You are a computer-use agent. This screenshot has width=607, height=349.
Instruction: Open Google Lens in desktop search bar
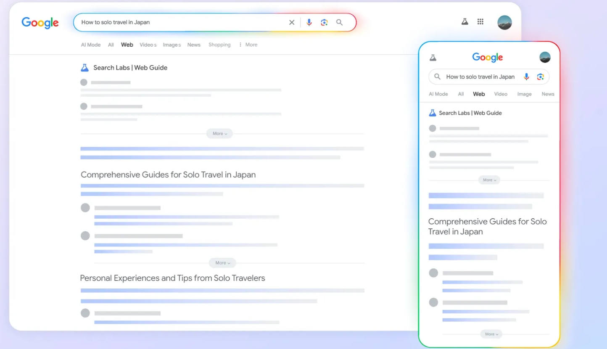click(x=324, y=23)
